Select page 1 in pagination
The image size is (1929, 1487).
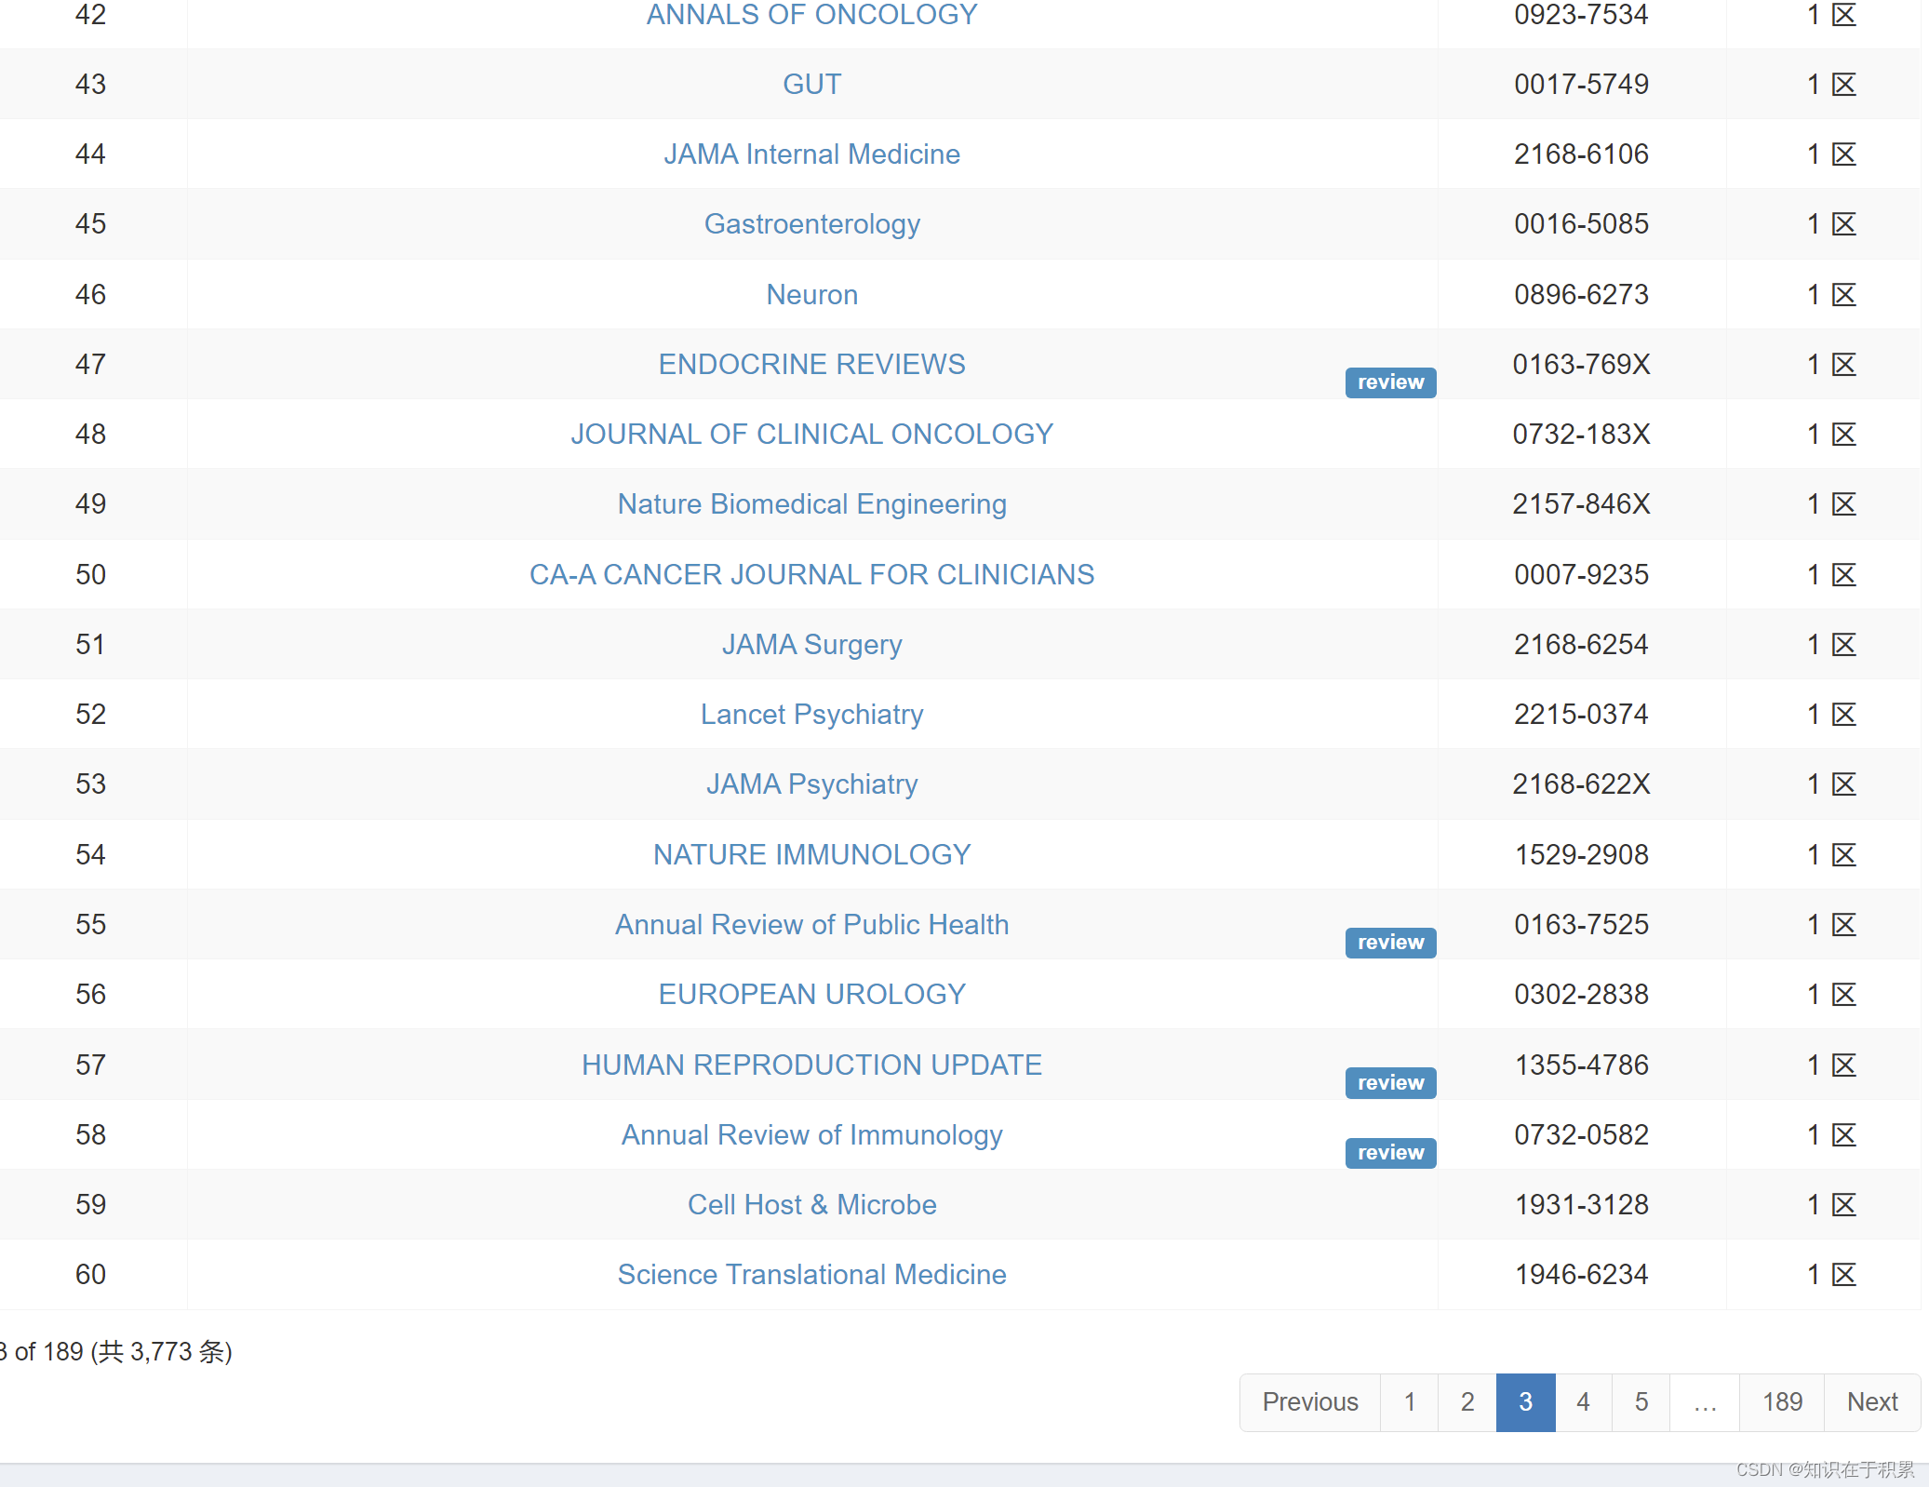(x=1410, y=1402)
